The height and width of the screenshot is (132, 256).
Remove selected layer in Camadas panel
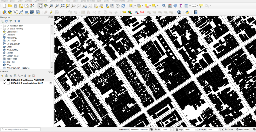34,76
